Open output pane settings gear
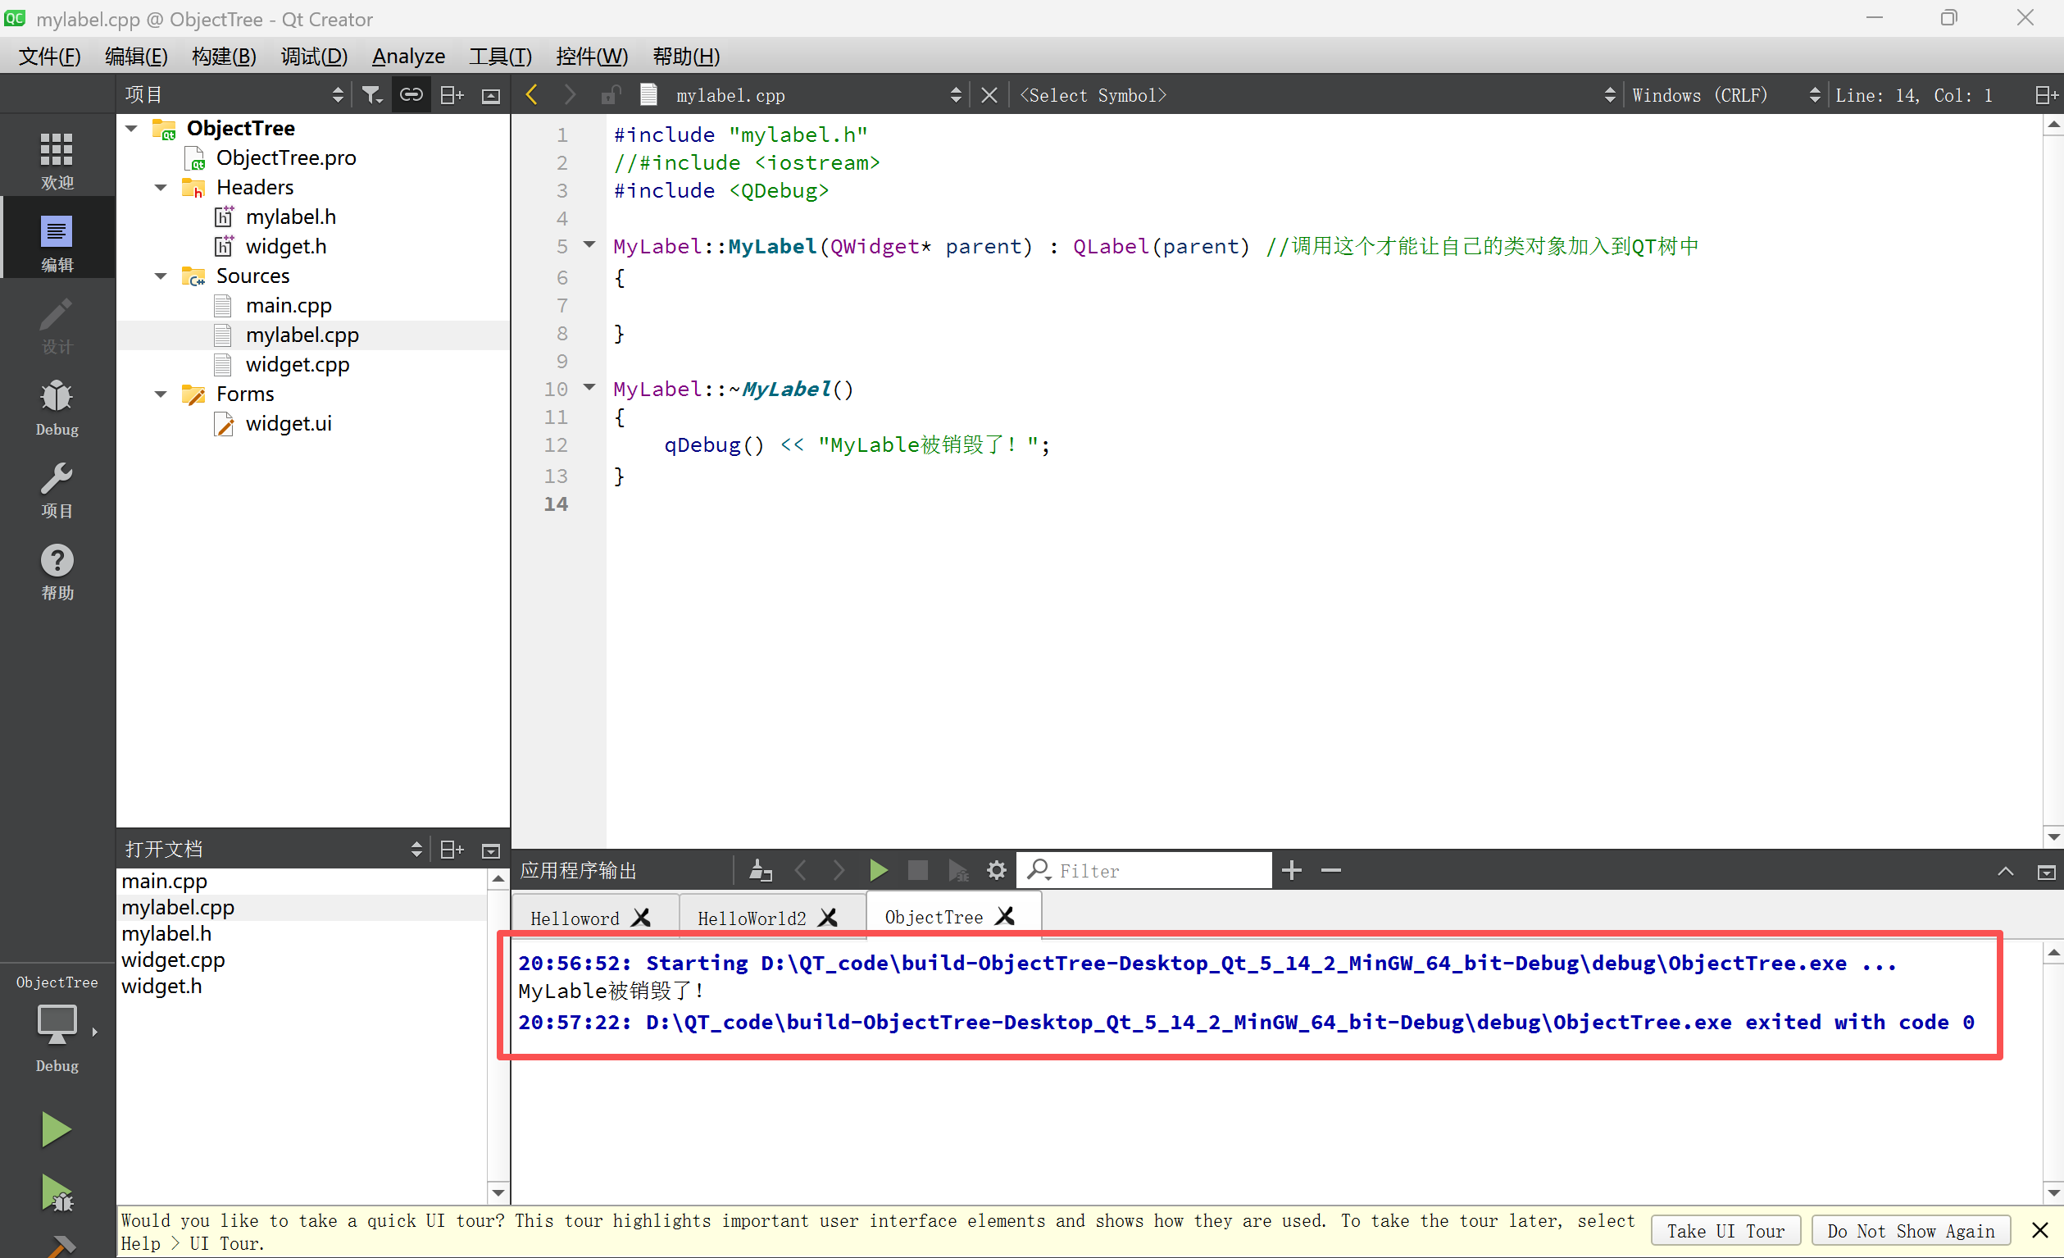Image resolution: width=2064 pixels, height=1258 pixels. [x=996, y=871]
